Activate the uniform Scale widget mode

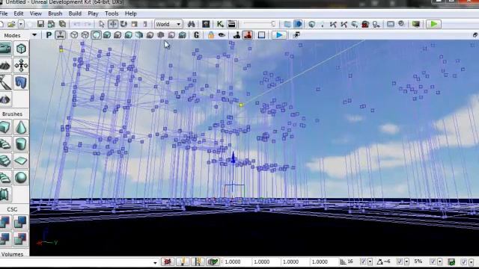(135, 24)
